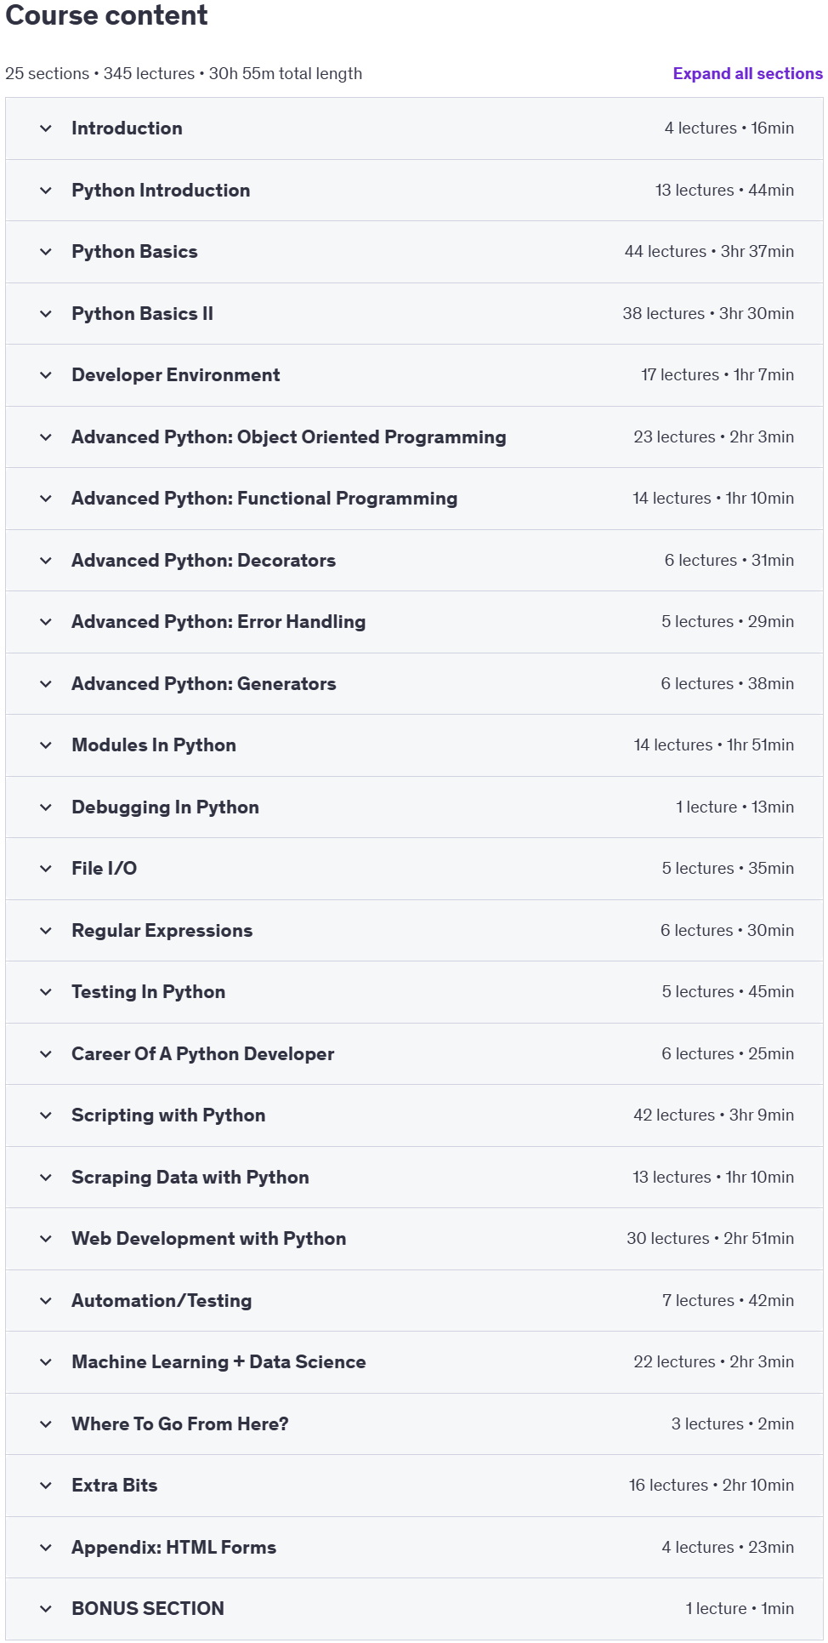Screen dimensions: 828x1643
Task: Select Scripting with Python title
Action: click(x=168, y=1115)
